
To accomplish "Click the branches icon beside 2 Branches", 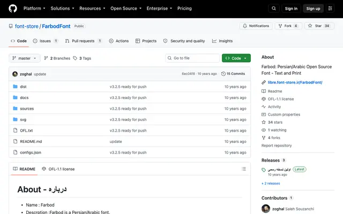I will tap(46, 58).
